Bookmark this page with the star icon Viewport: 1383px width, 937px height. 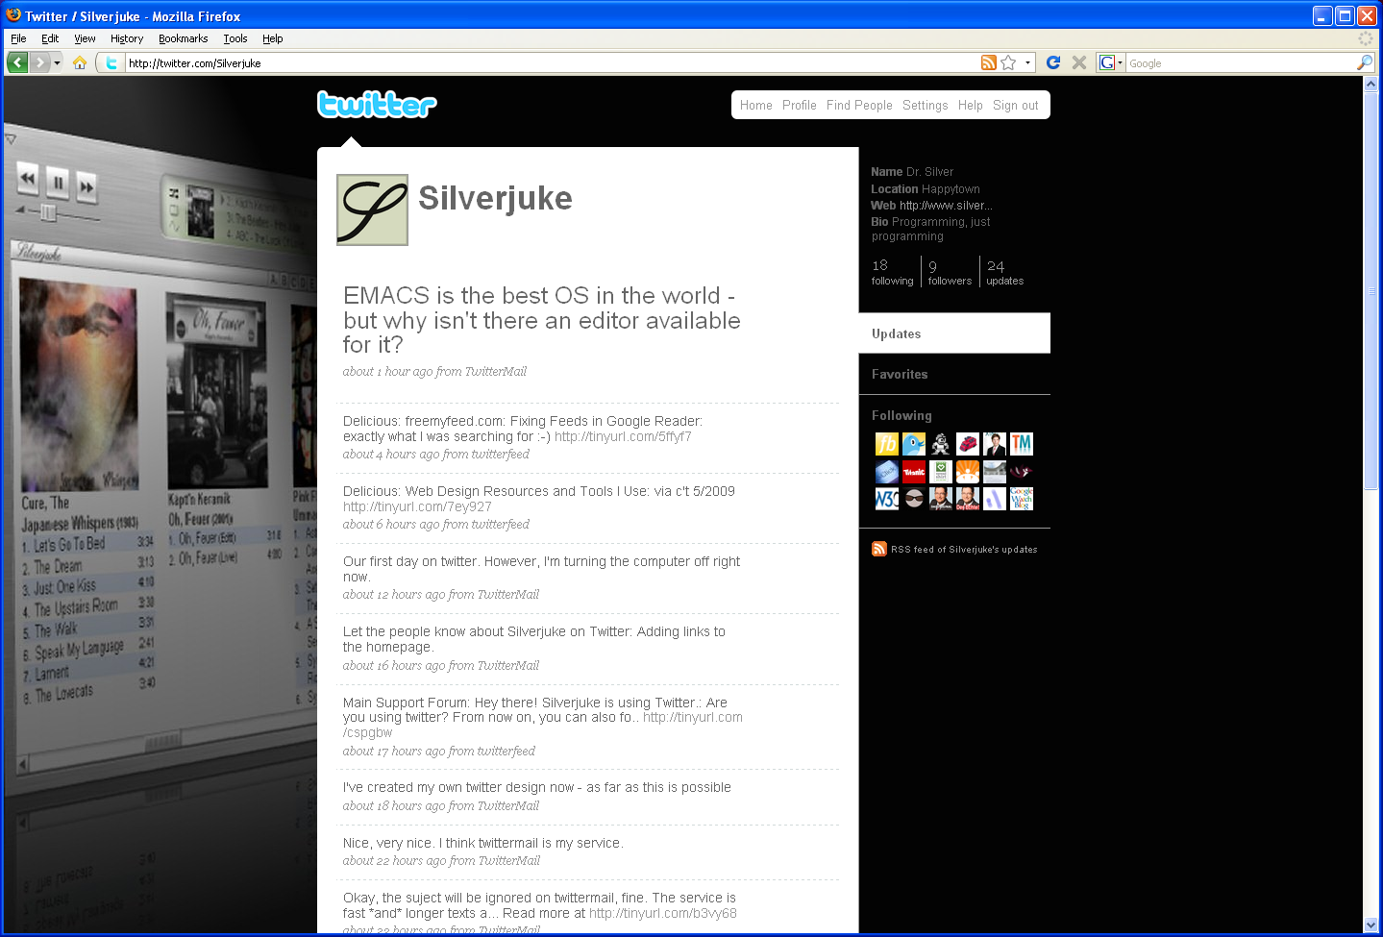coord(1009,62)
